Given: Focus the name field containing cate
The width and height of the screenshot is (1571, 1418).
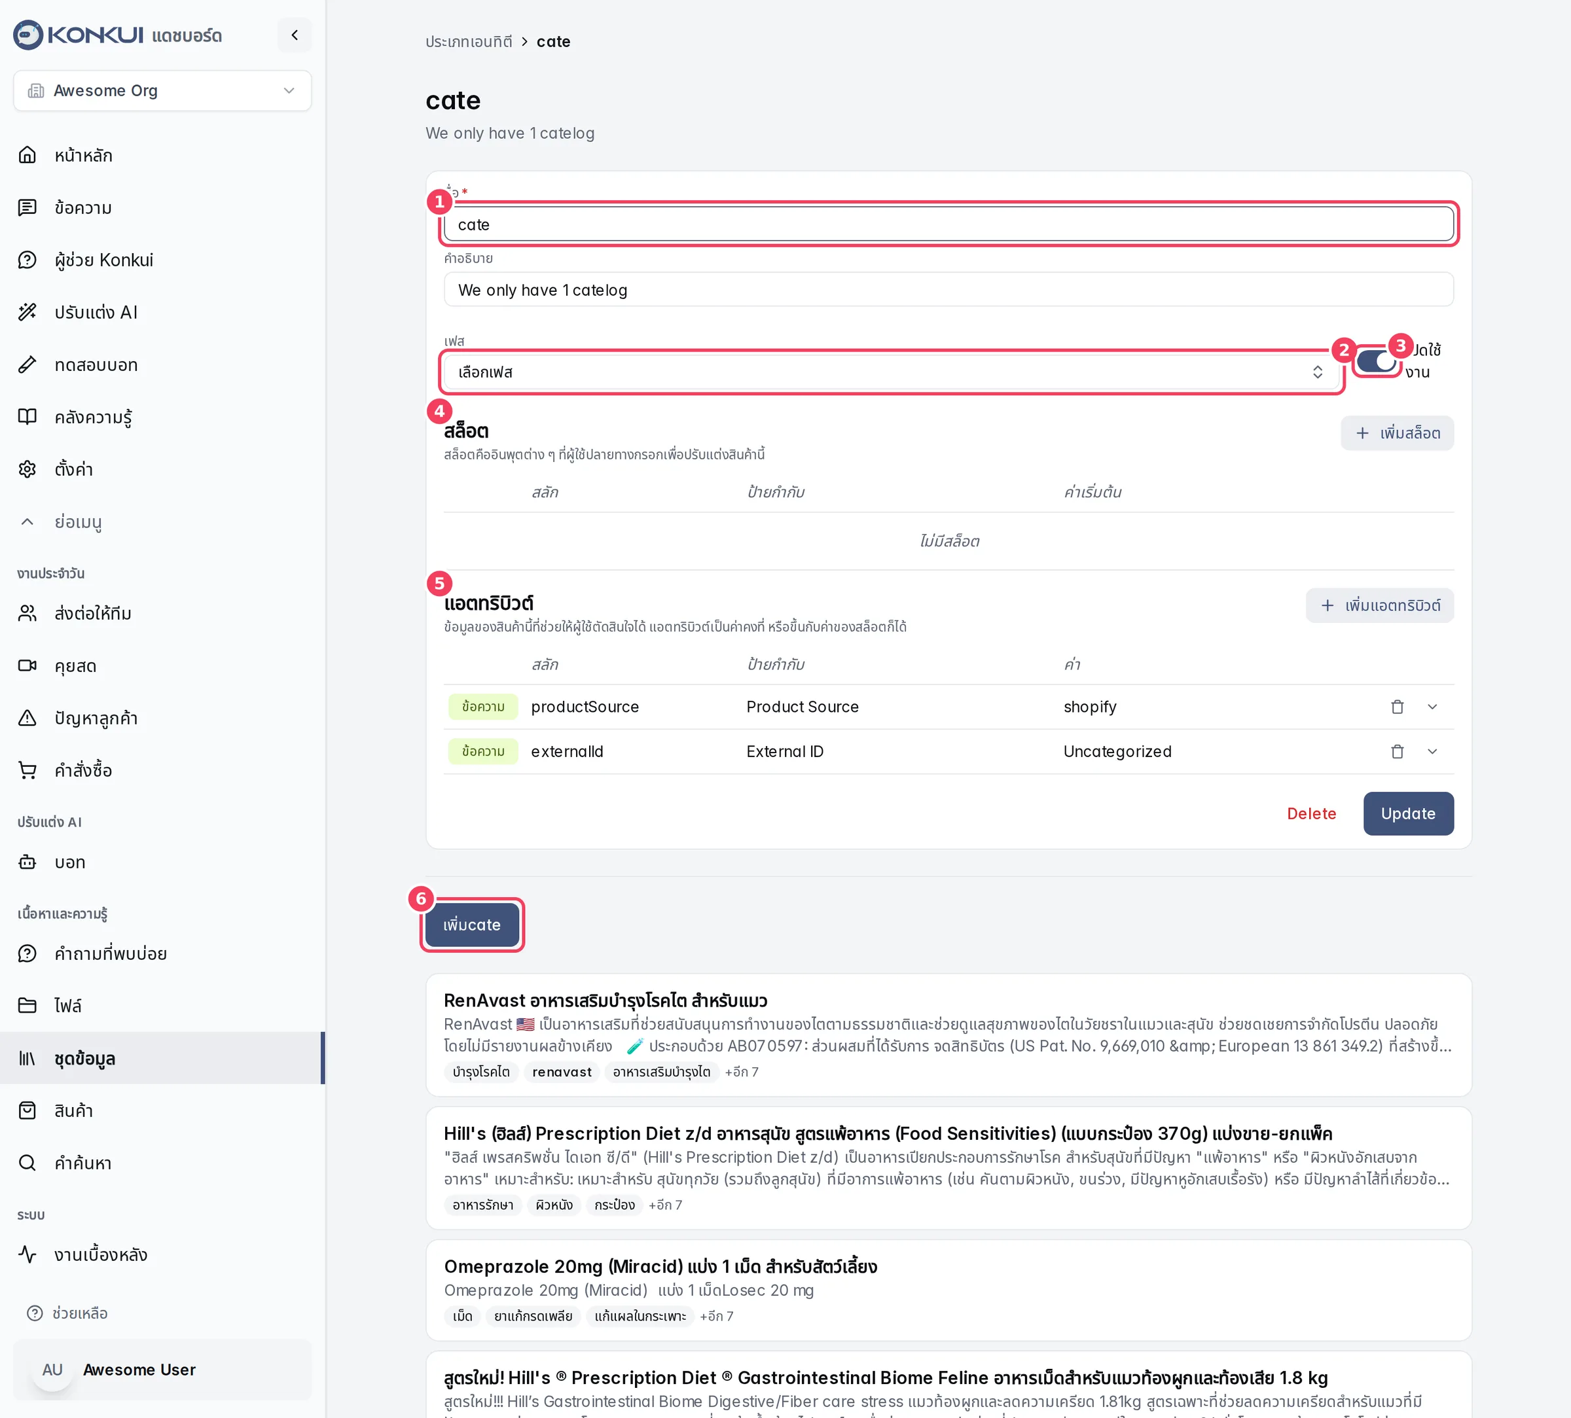Looking at the screenshot, I should point(948,224).
